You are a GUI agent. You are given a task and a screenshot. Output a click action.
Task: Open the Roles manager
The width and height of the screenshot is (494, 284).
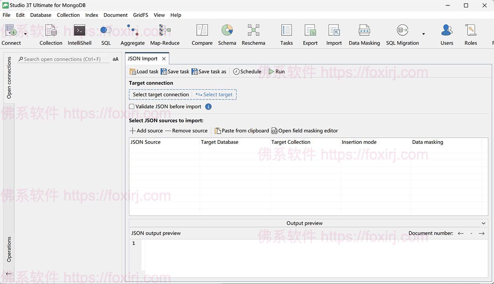tap(470, 34)
